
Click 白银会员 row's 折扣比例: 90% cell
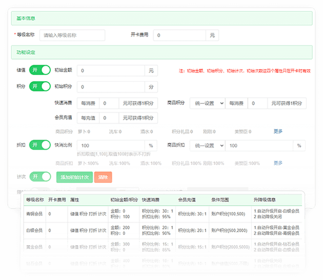coord(156,233)
